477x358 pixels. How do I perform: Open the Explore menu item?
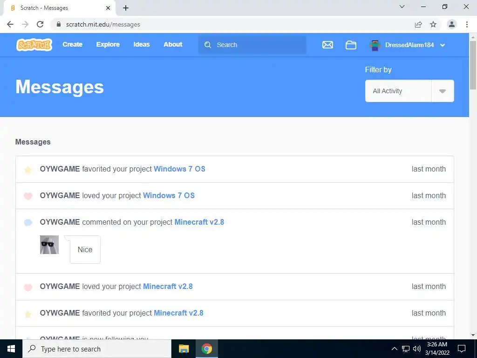coord(108,44)
